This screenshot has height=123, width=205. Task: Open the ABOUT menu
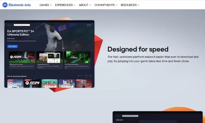click(x=85, y=5)
